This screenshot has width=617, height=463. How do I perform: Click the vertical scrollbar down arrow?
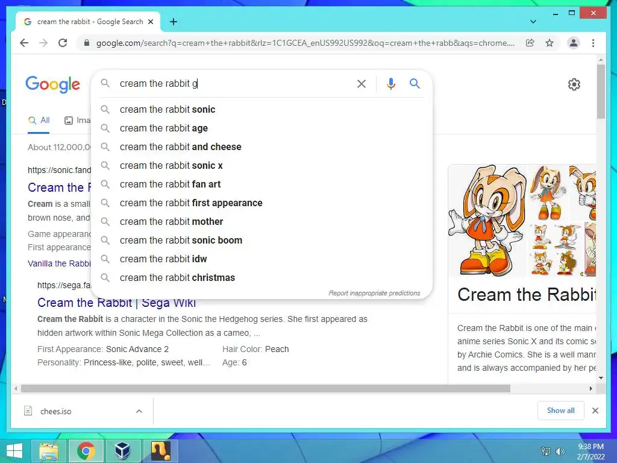pyautogui.click(x=601, y=378)
